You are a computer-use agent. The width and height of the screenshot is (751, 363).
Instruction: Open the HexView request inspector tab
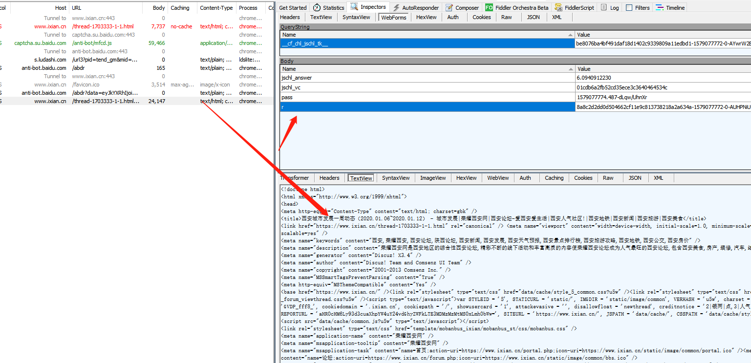[x=426, y=17]
